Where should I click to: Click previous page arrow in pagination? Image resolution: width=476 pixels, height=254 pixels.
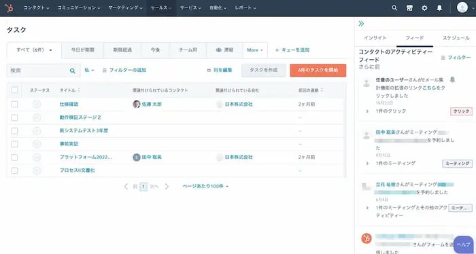[126, 186]
